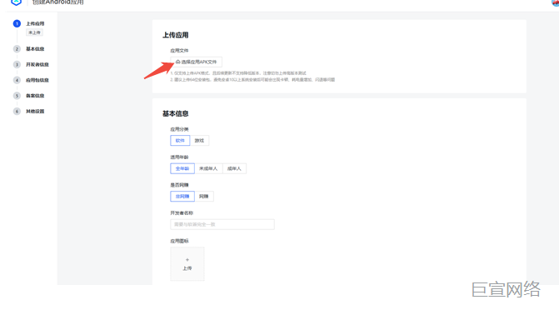Go to step 2 基本信息

(x=35, y=49)
